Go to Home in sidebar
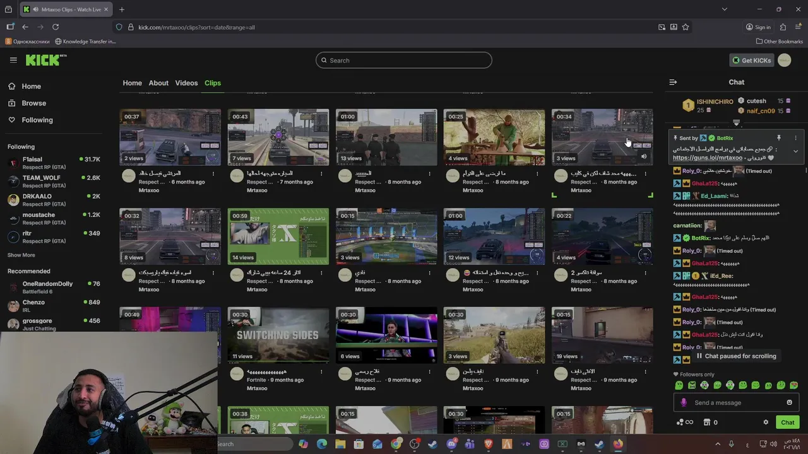The image size is (808, 454). [x=25, y=86]
